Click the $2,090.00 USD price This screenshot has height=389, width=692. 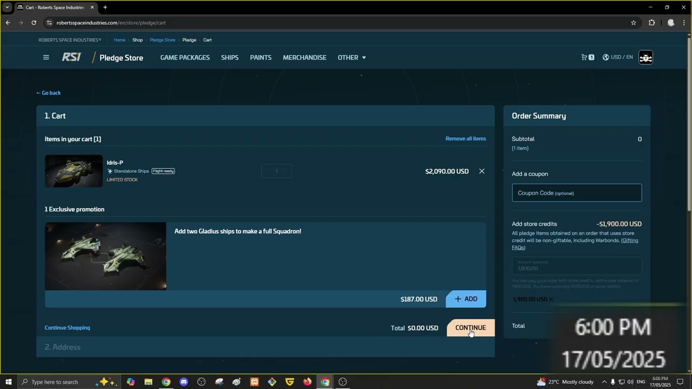[447, 171]
